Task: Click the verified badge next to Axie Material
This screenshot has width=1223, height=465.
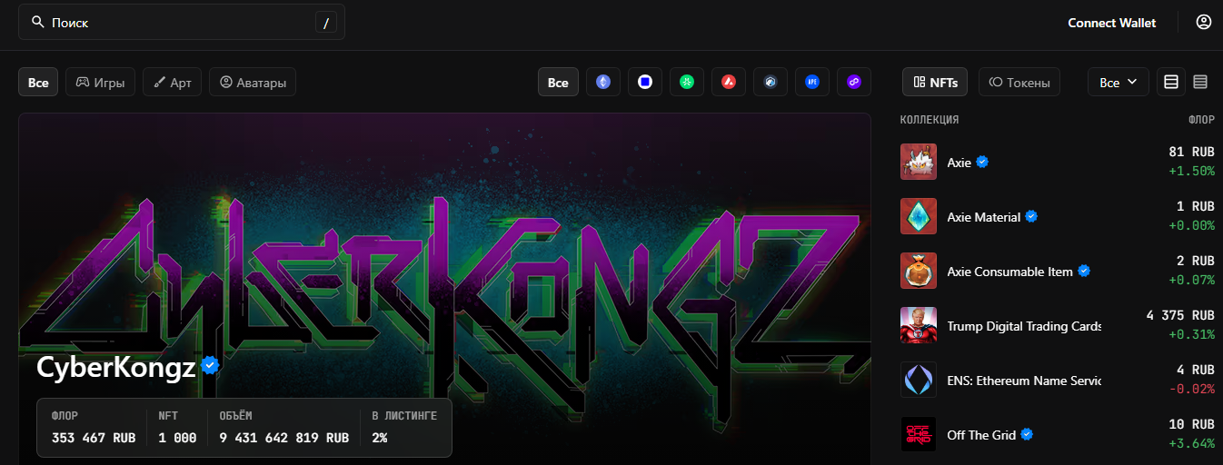Action: tap(1031, 217)
